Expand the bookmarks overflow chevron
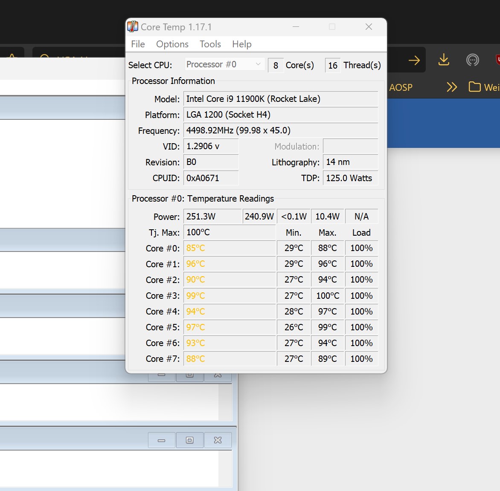This screenshot has height=491, width=500. click(451, 87)
